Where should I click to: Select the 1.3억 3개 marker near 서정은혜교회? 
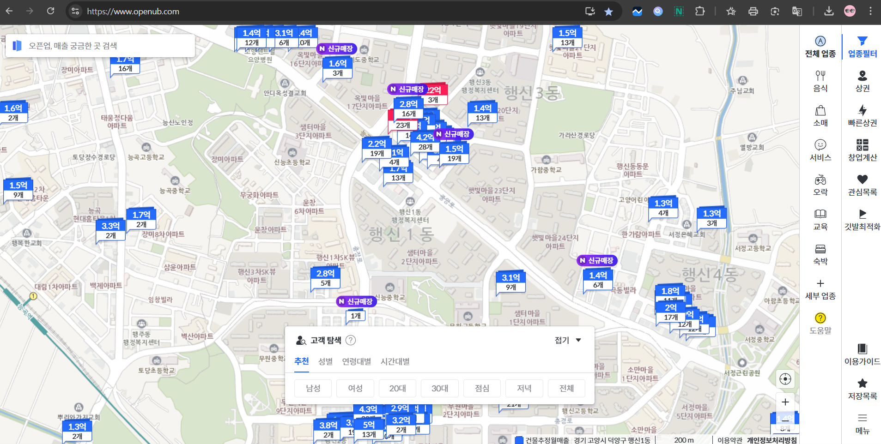pos(711,218)
